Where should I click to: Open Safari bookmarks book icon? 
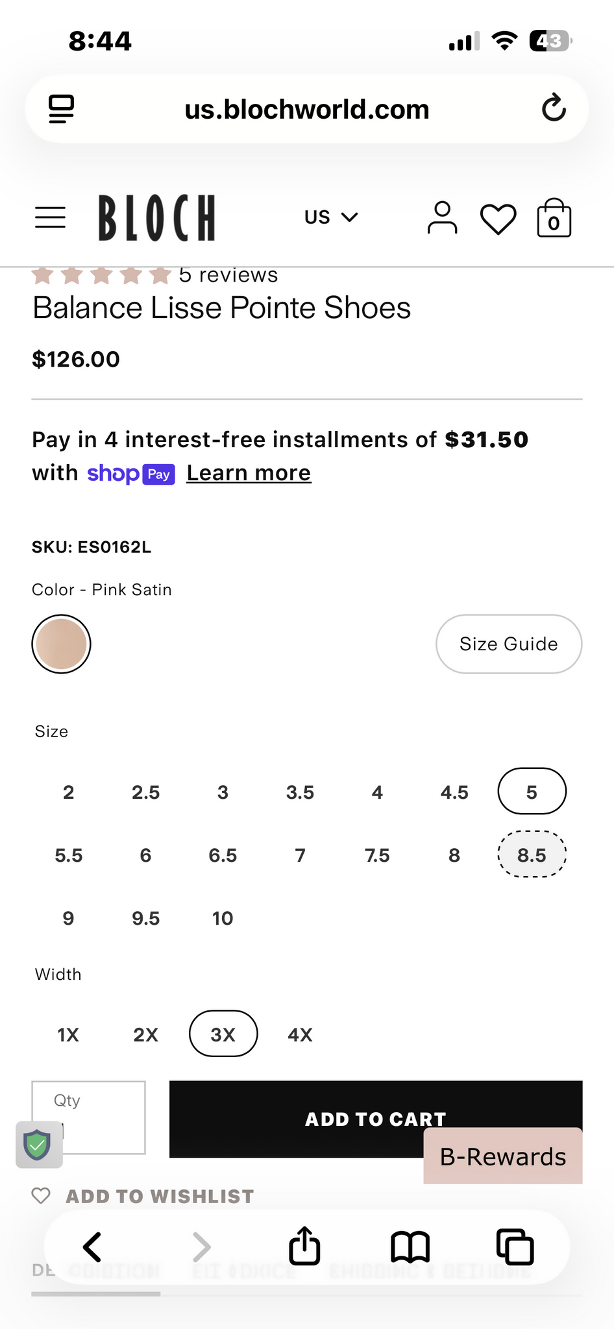point(410,1247)
